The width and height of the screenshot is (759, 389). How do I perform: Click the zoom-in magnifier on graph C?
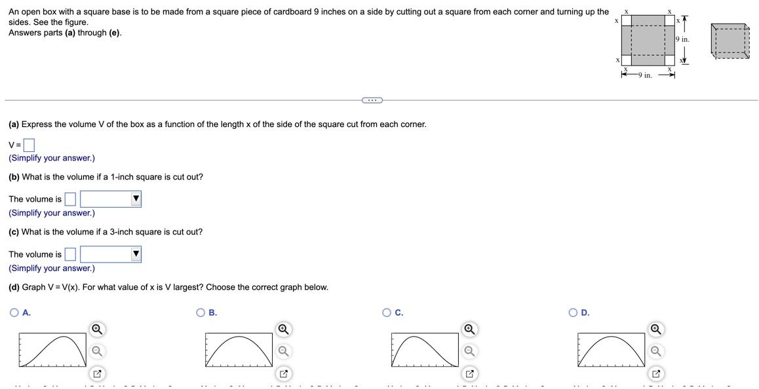(x=469, y=327)
